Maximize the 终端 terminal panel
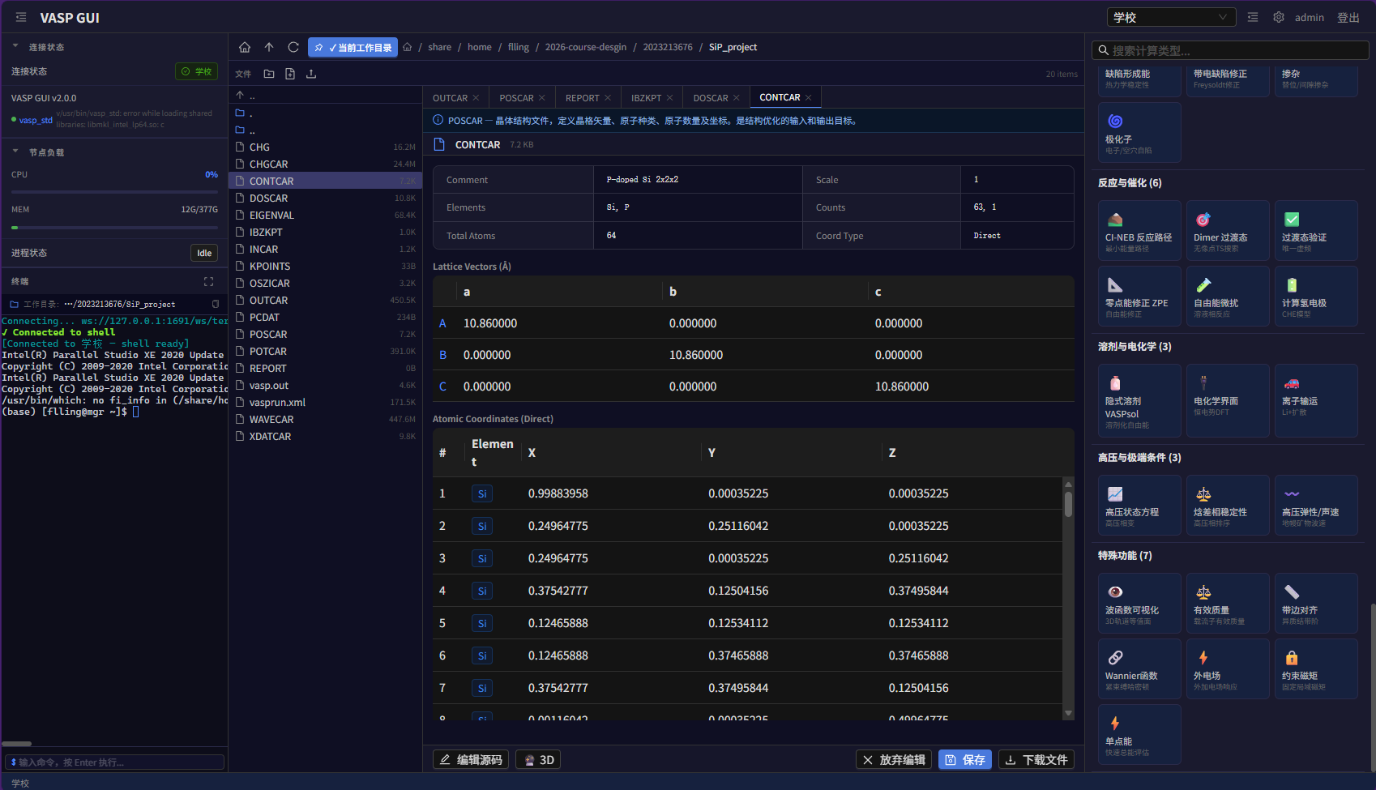 [x=208, y=281]
